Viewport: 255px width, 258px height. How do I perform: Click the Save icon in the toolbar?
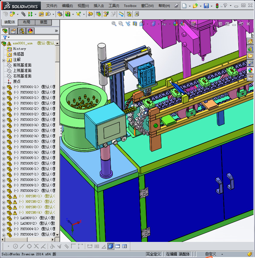click(206, 6)
